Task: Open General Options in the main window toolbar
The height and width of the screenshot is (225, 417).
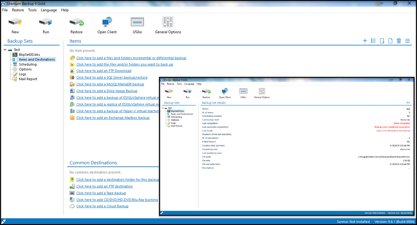Action: (x=168, y=22)
